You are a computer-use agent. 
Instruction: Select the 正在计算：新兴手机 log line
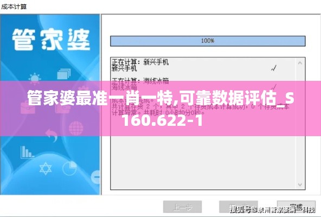click(x=140, y=62)
